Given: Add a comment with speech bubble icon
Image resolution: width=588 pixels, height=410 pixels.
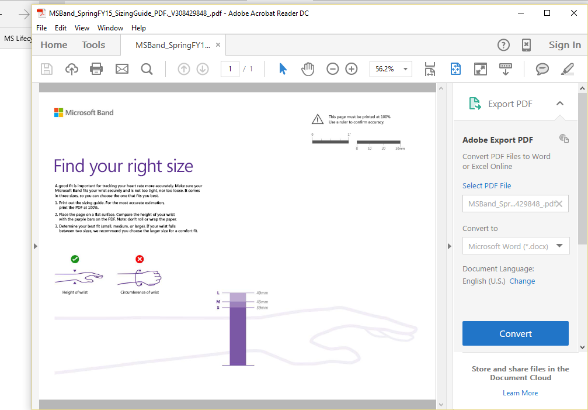Looking at the screenshot, I should coord(542,69).
